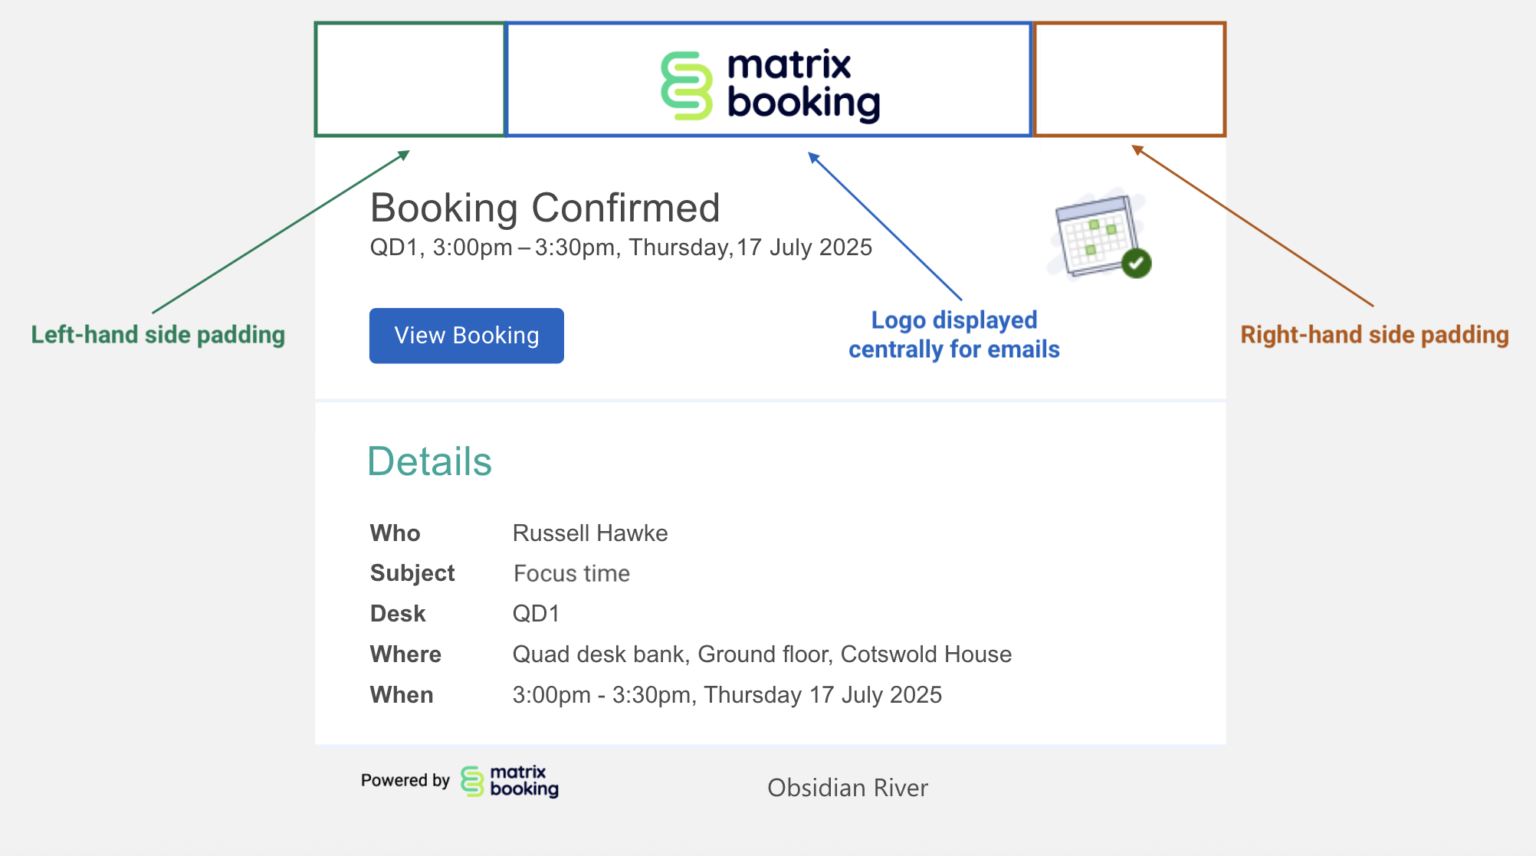Click the Logo displayed centrally annotation
1536x856 pixels.
click(954, 334)
